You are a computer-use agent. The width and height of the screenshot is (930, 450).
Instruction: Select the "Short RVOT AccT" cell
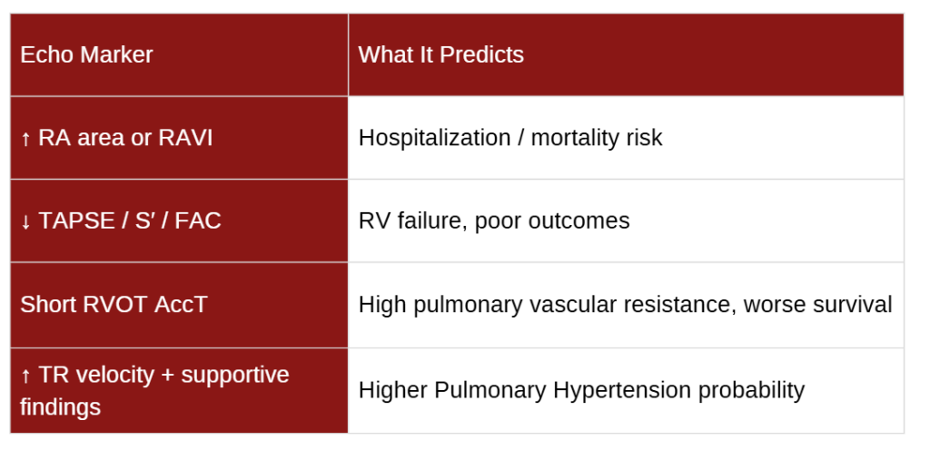[x=114, y=304]
